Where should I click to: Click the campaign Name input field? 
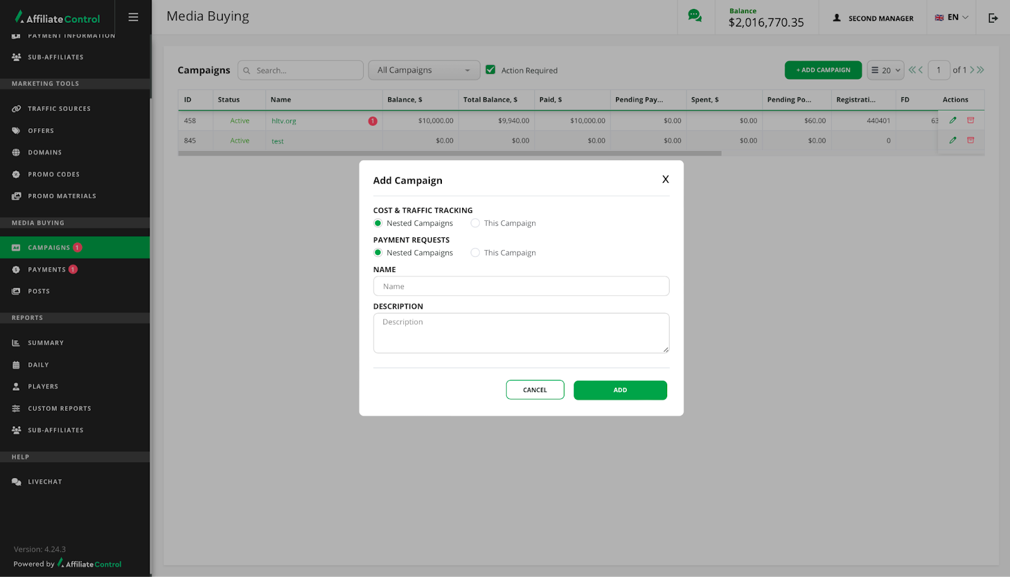[521, 287]
